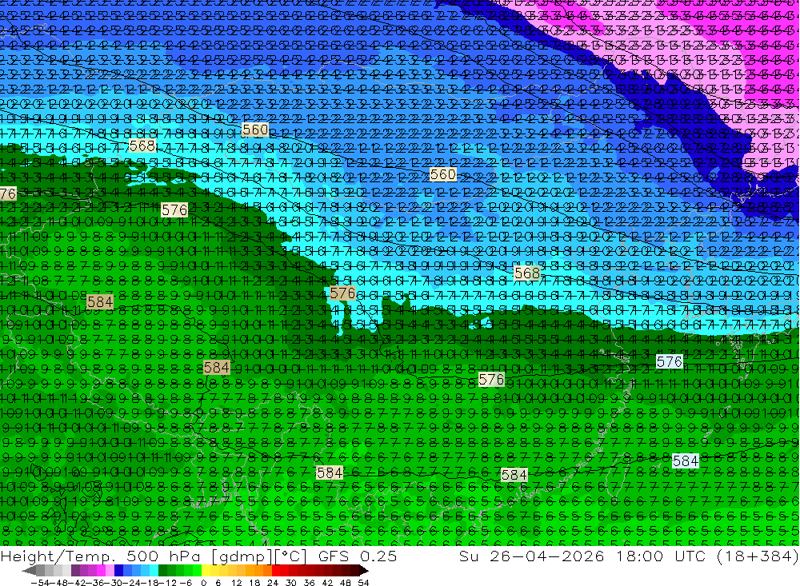Click the cyan legend swatch left of -18
The width and height of the screenshot is (800, 586).
[154, 570]
